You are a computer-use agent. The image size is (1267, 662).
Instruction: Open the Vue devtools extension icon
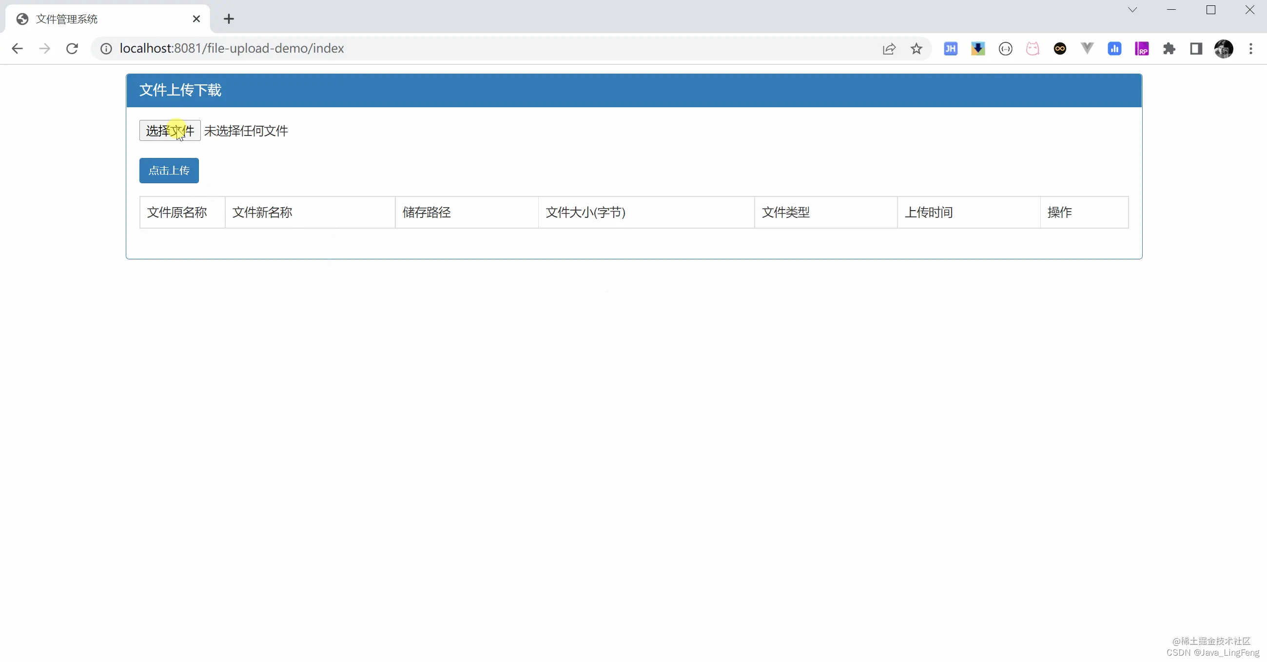[x=1087, y=48]
